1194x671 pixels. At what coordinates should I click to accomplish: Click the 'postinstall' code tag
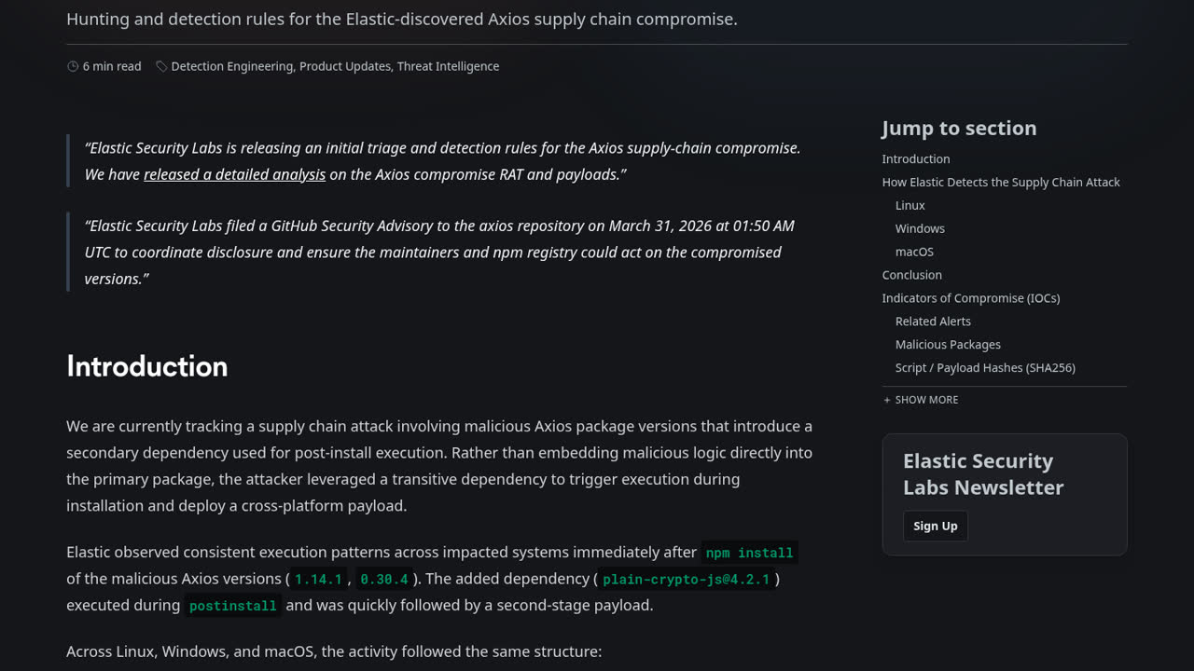click(233, 606)
